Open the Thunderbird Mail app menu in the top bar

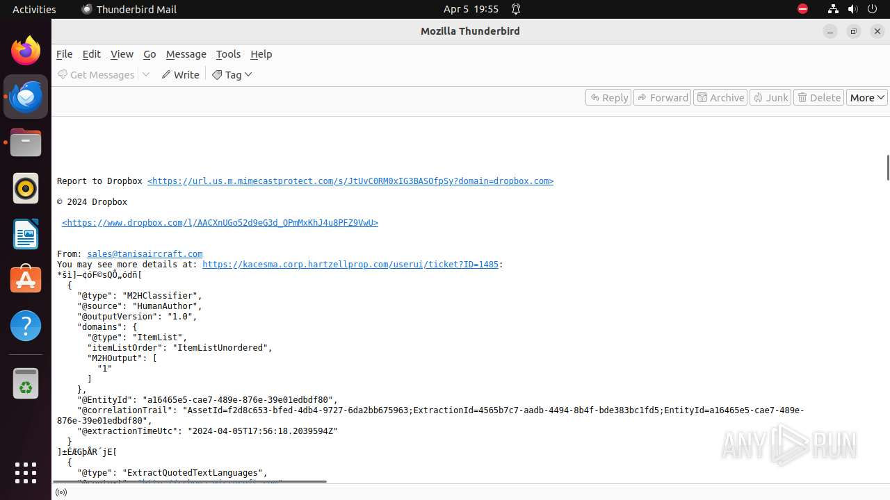pos(129,9)
